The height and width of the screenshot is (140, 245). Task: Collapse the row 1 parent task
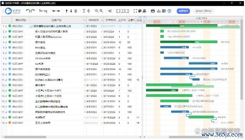pos(31,26)
